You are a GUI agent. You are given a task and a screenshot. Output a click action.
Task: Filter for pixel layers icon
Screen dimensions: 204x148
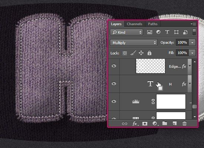(149, 32)
